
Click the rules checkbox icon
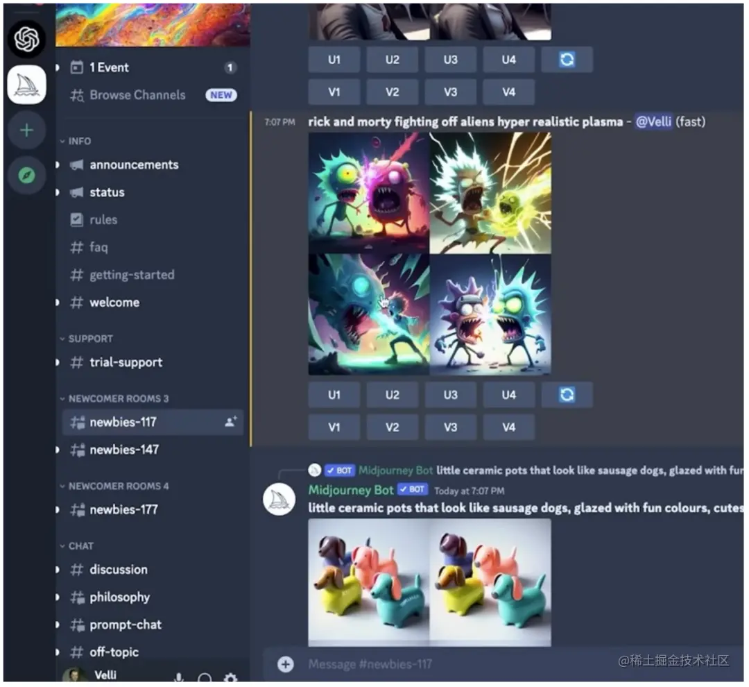[x=76, y=220]
